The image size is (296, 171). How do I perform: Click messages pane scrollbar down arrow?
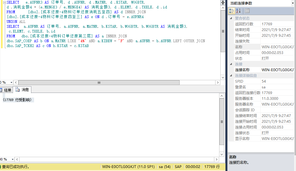[x=222, y=154]
